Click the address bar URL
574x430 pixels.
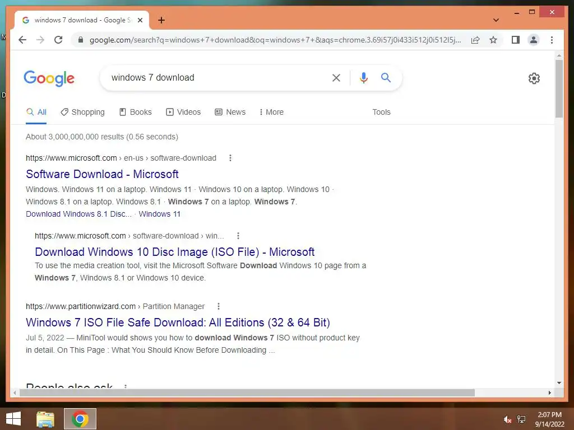pyautogui.click(x=275, y=40)
